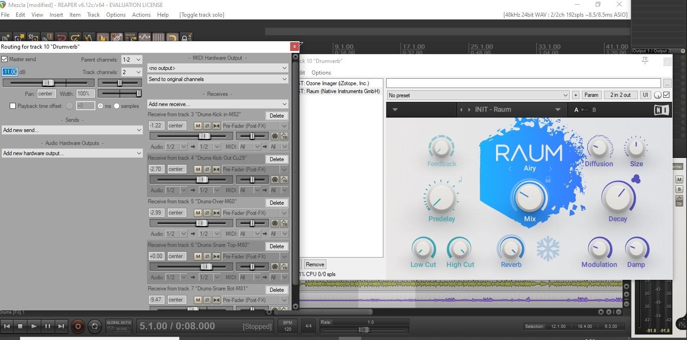Open the Track menu
687x340 pixels.
(x=93, y=15)
